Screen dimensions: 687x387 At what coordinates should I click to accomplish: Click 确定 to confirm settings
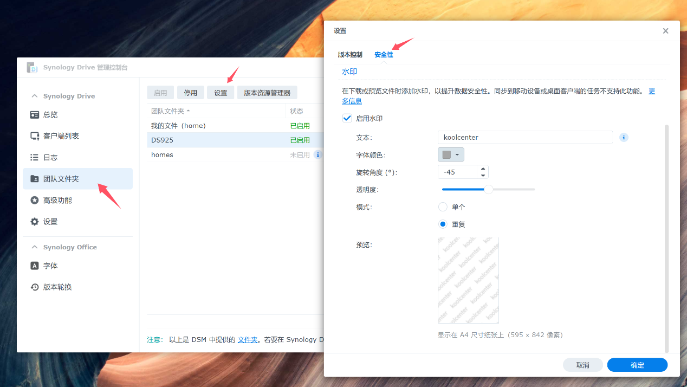(637, 365)
